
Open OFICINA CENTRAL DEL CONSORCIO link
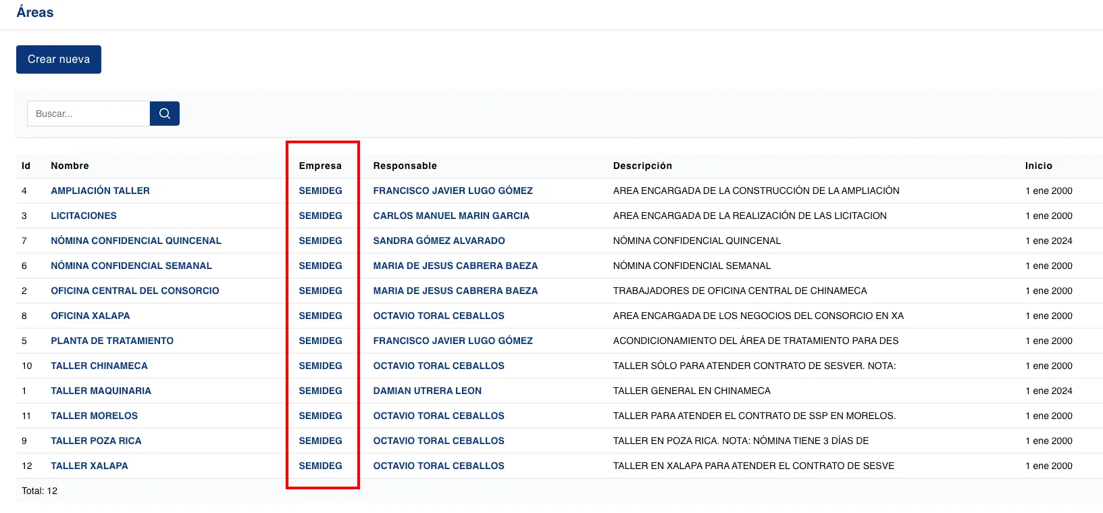pos(135,291)
